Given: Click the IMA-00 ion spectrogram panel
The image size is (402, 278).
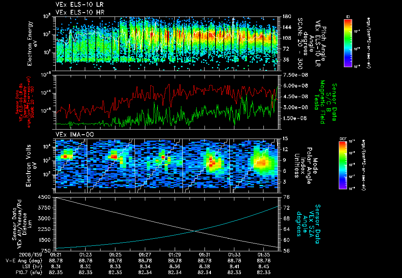Looking at the screenshot, I should (167, 166).
